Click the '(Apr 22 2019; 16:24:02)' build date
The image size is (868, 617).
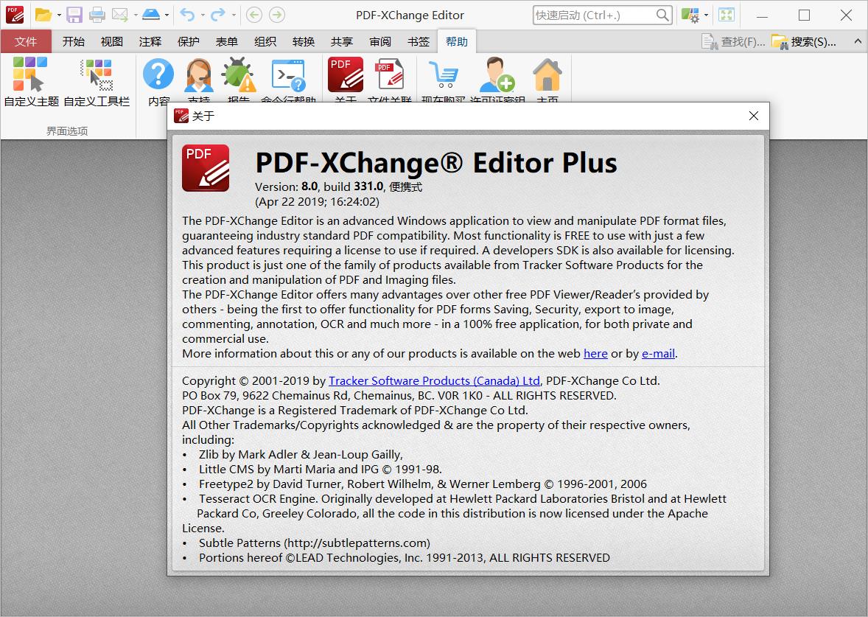317,201
